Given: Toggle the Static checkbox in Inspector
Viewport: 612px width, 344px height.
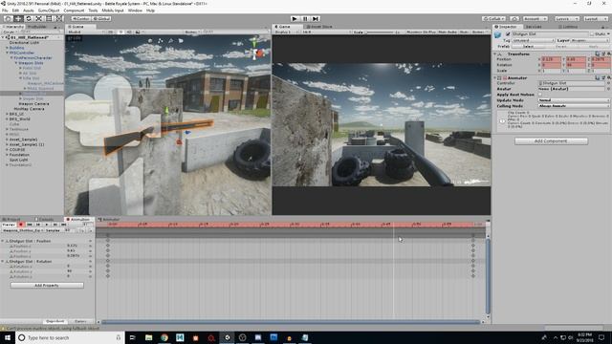Looking at the screenshot, I should (x=592, y=34).
